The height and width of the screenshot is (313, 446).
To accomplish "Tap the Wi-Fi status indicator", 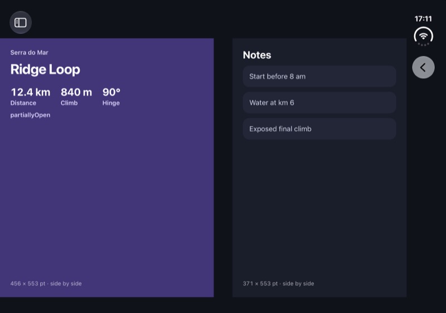I will click(x=423, y=36).
